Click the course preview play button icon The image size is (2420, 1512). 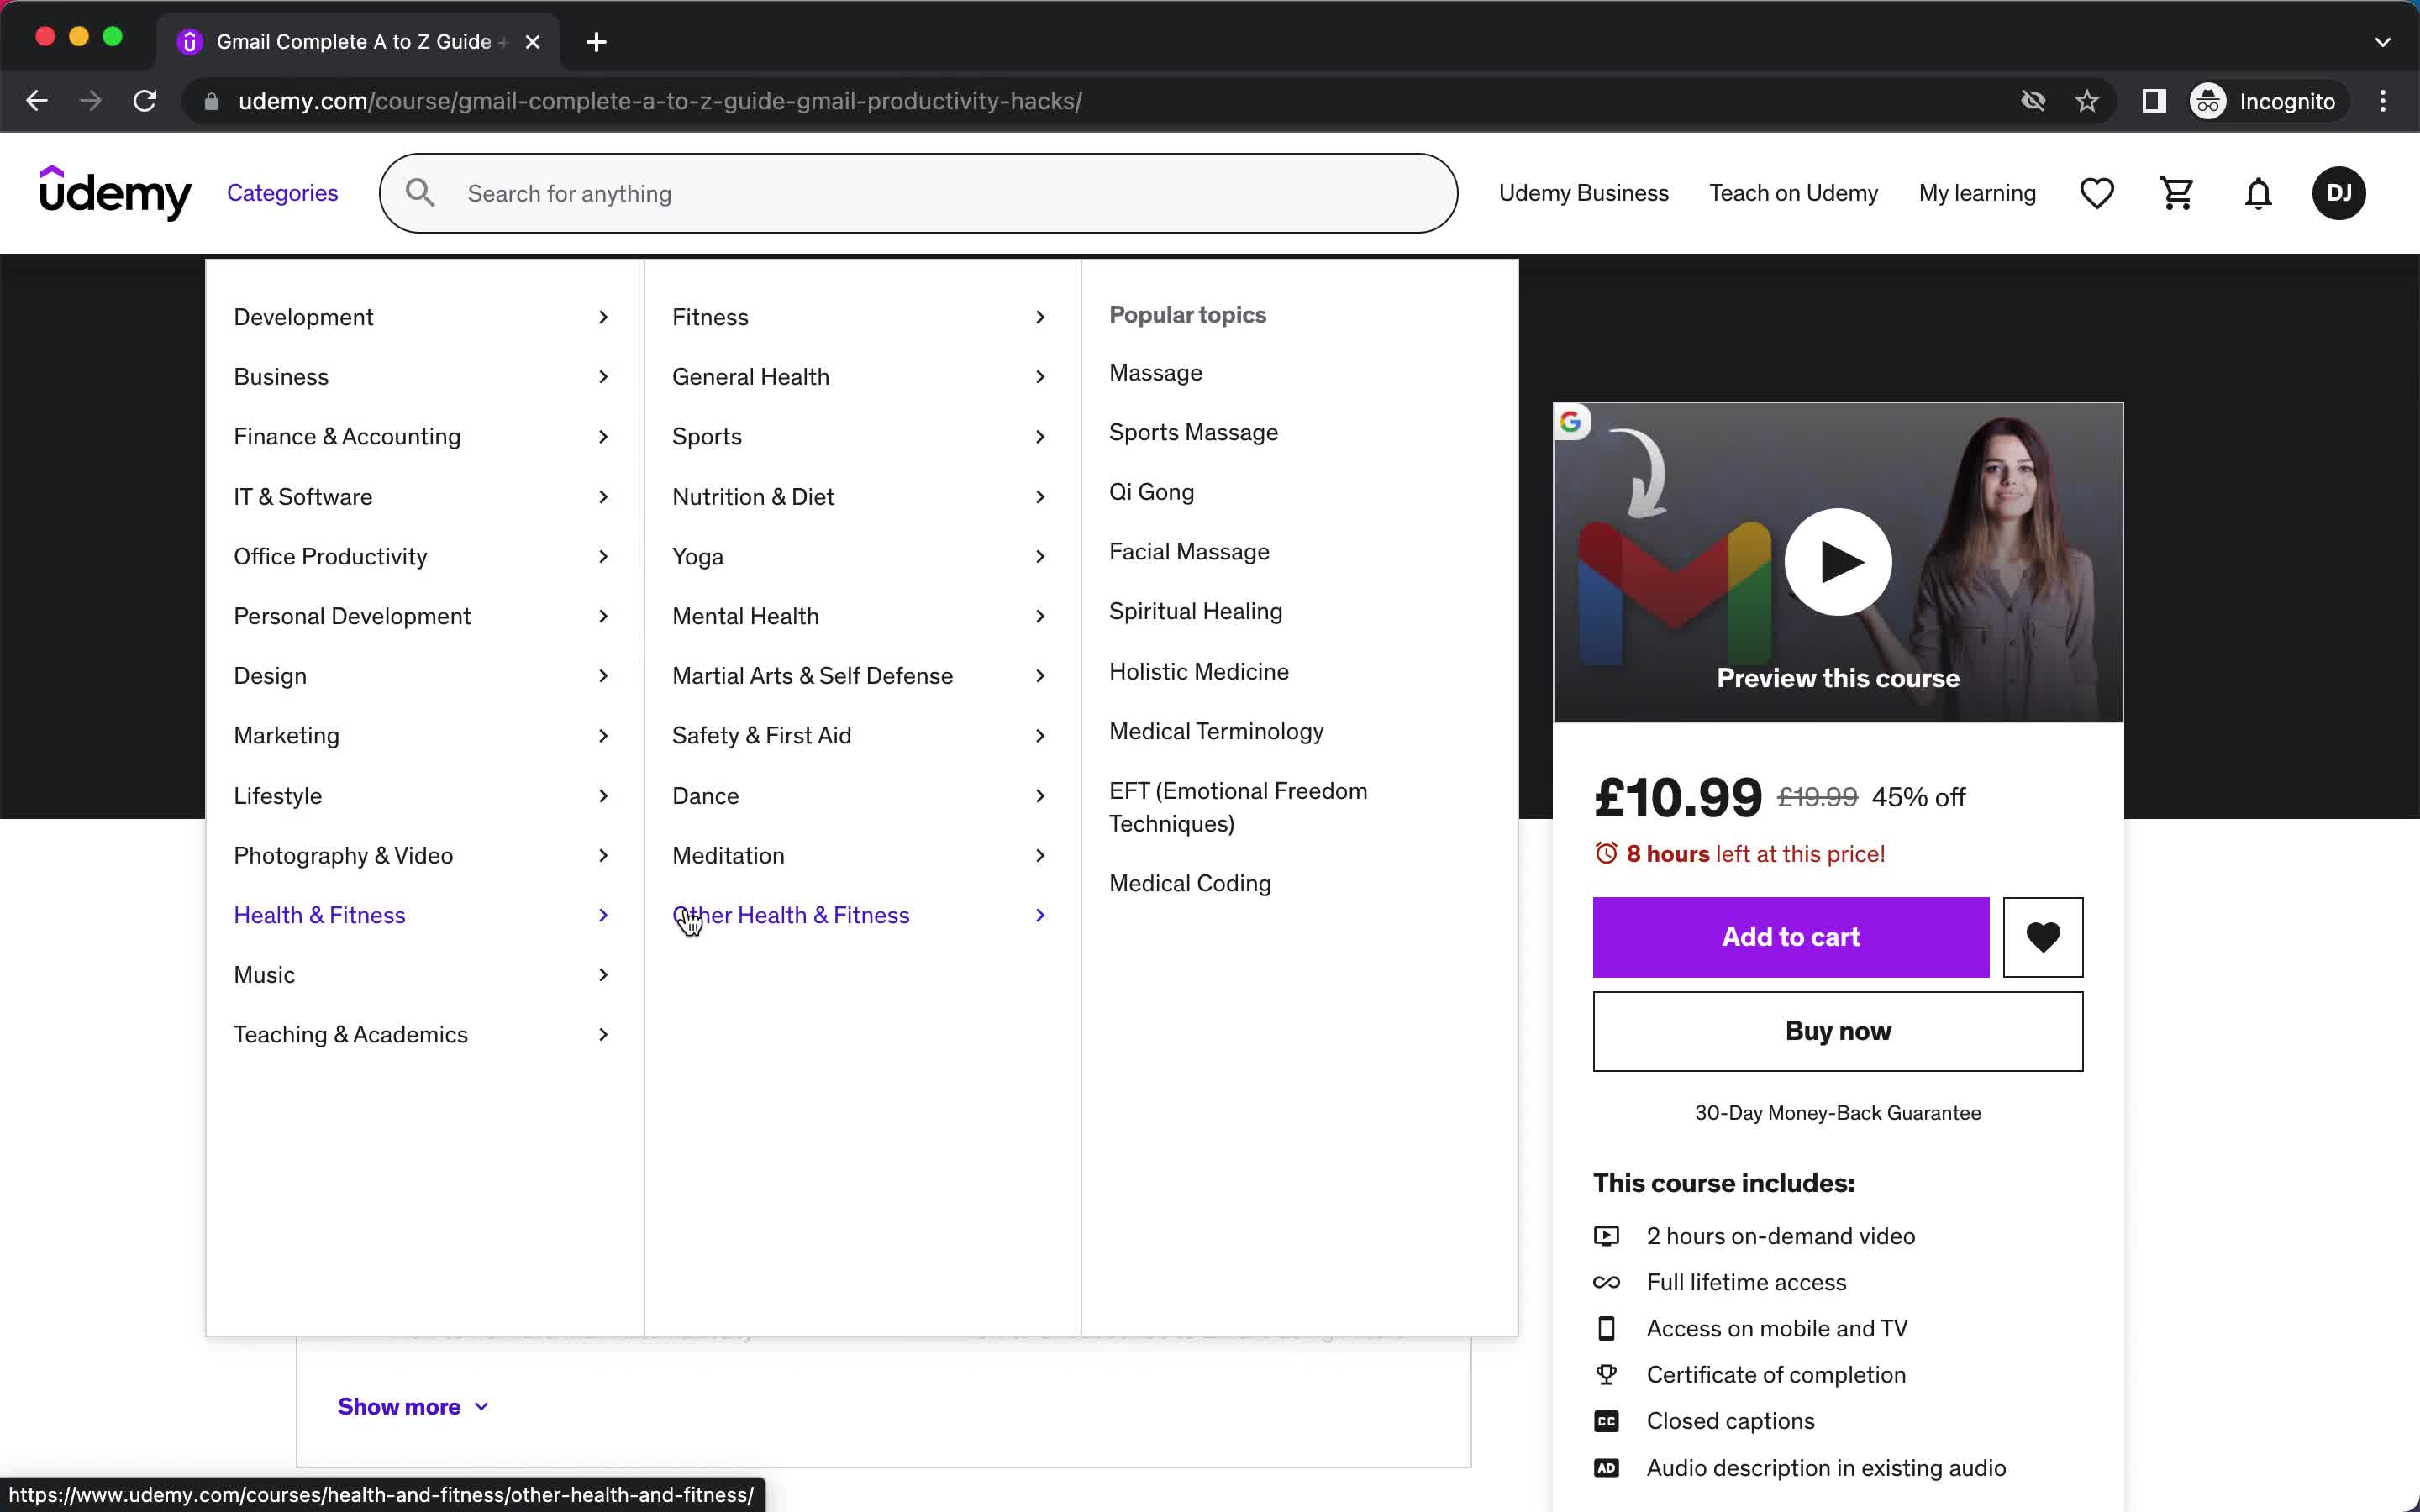click(x=1836, y=561)
